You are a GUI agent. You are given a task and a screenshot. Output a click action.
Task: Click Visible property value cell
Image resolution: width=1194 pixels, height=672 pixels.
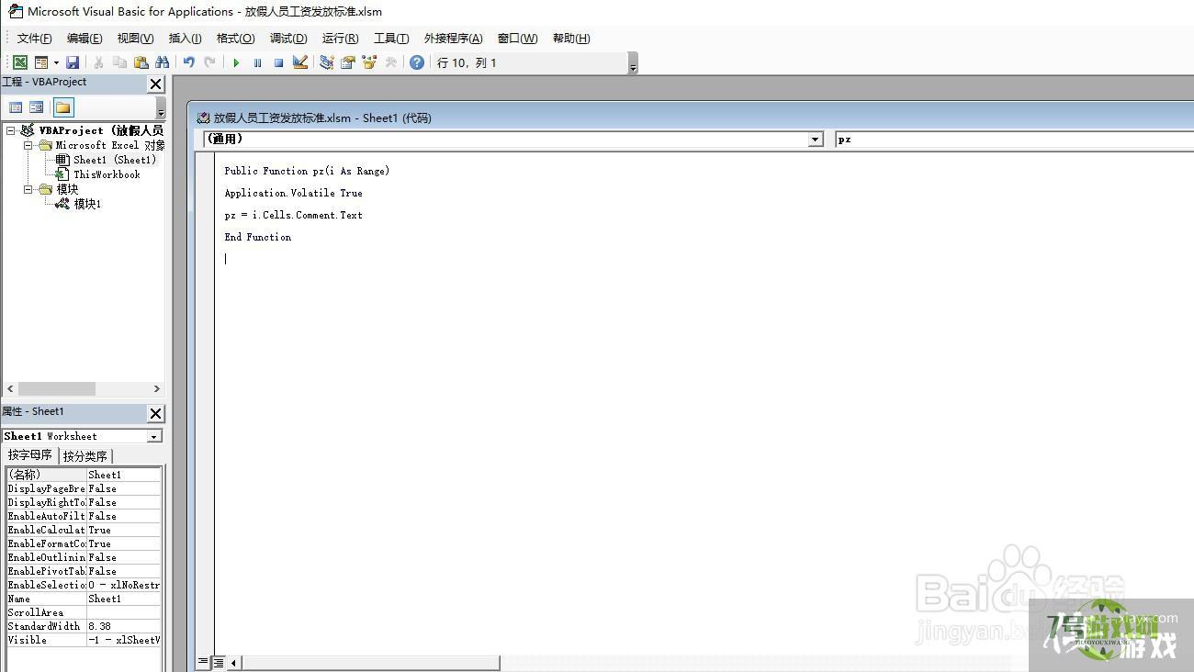click(124, 640)
